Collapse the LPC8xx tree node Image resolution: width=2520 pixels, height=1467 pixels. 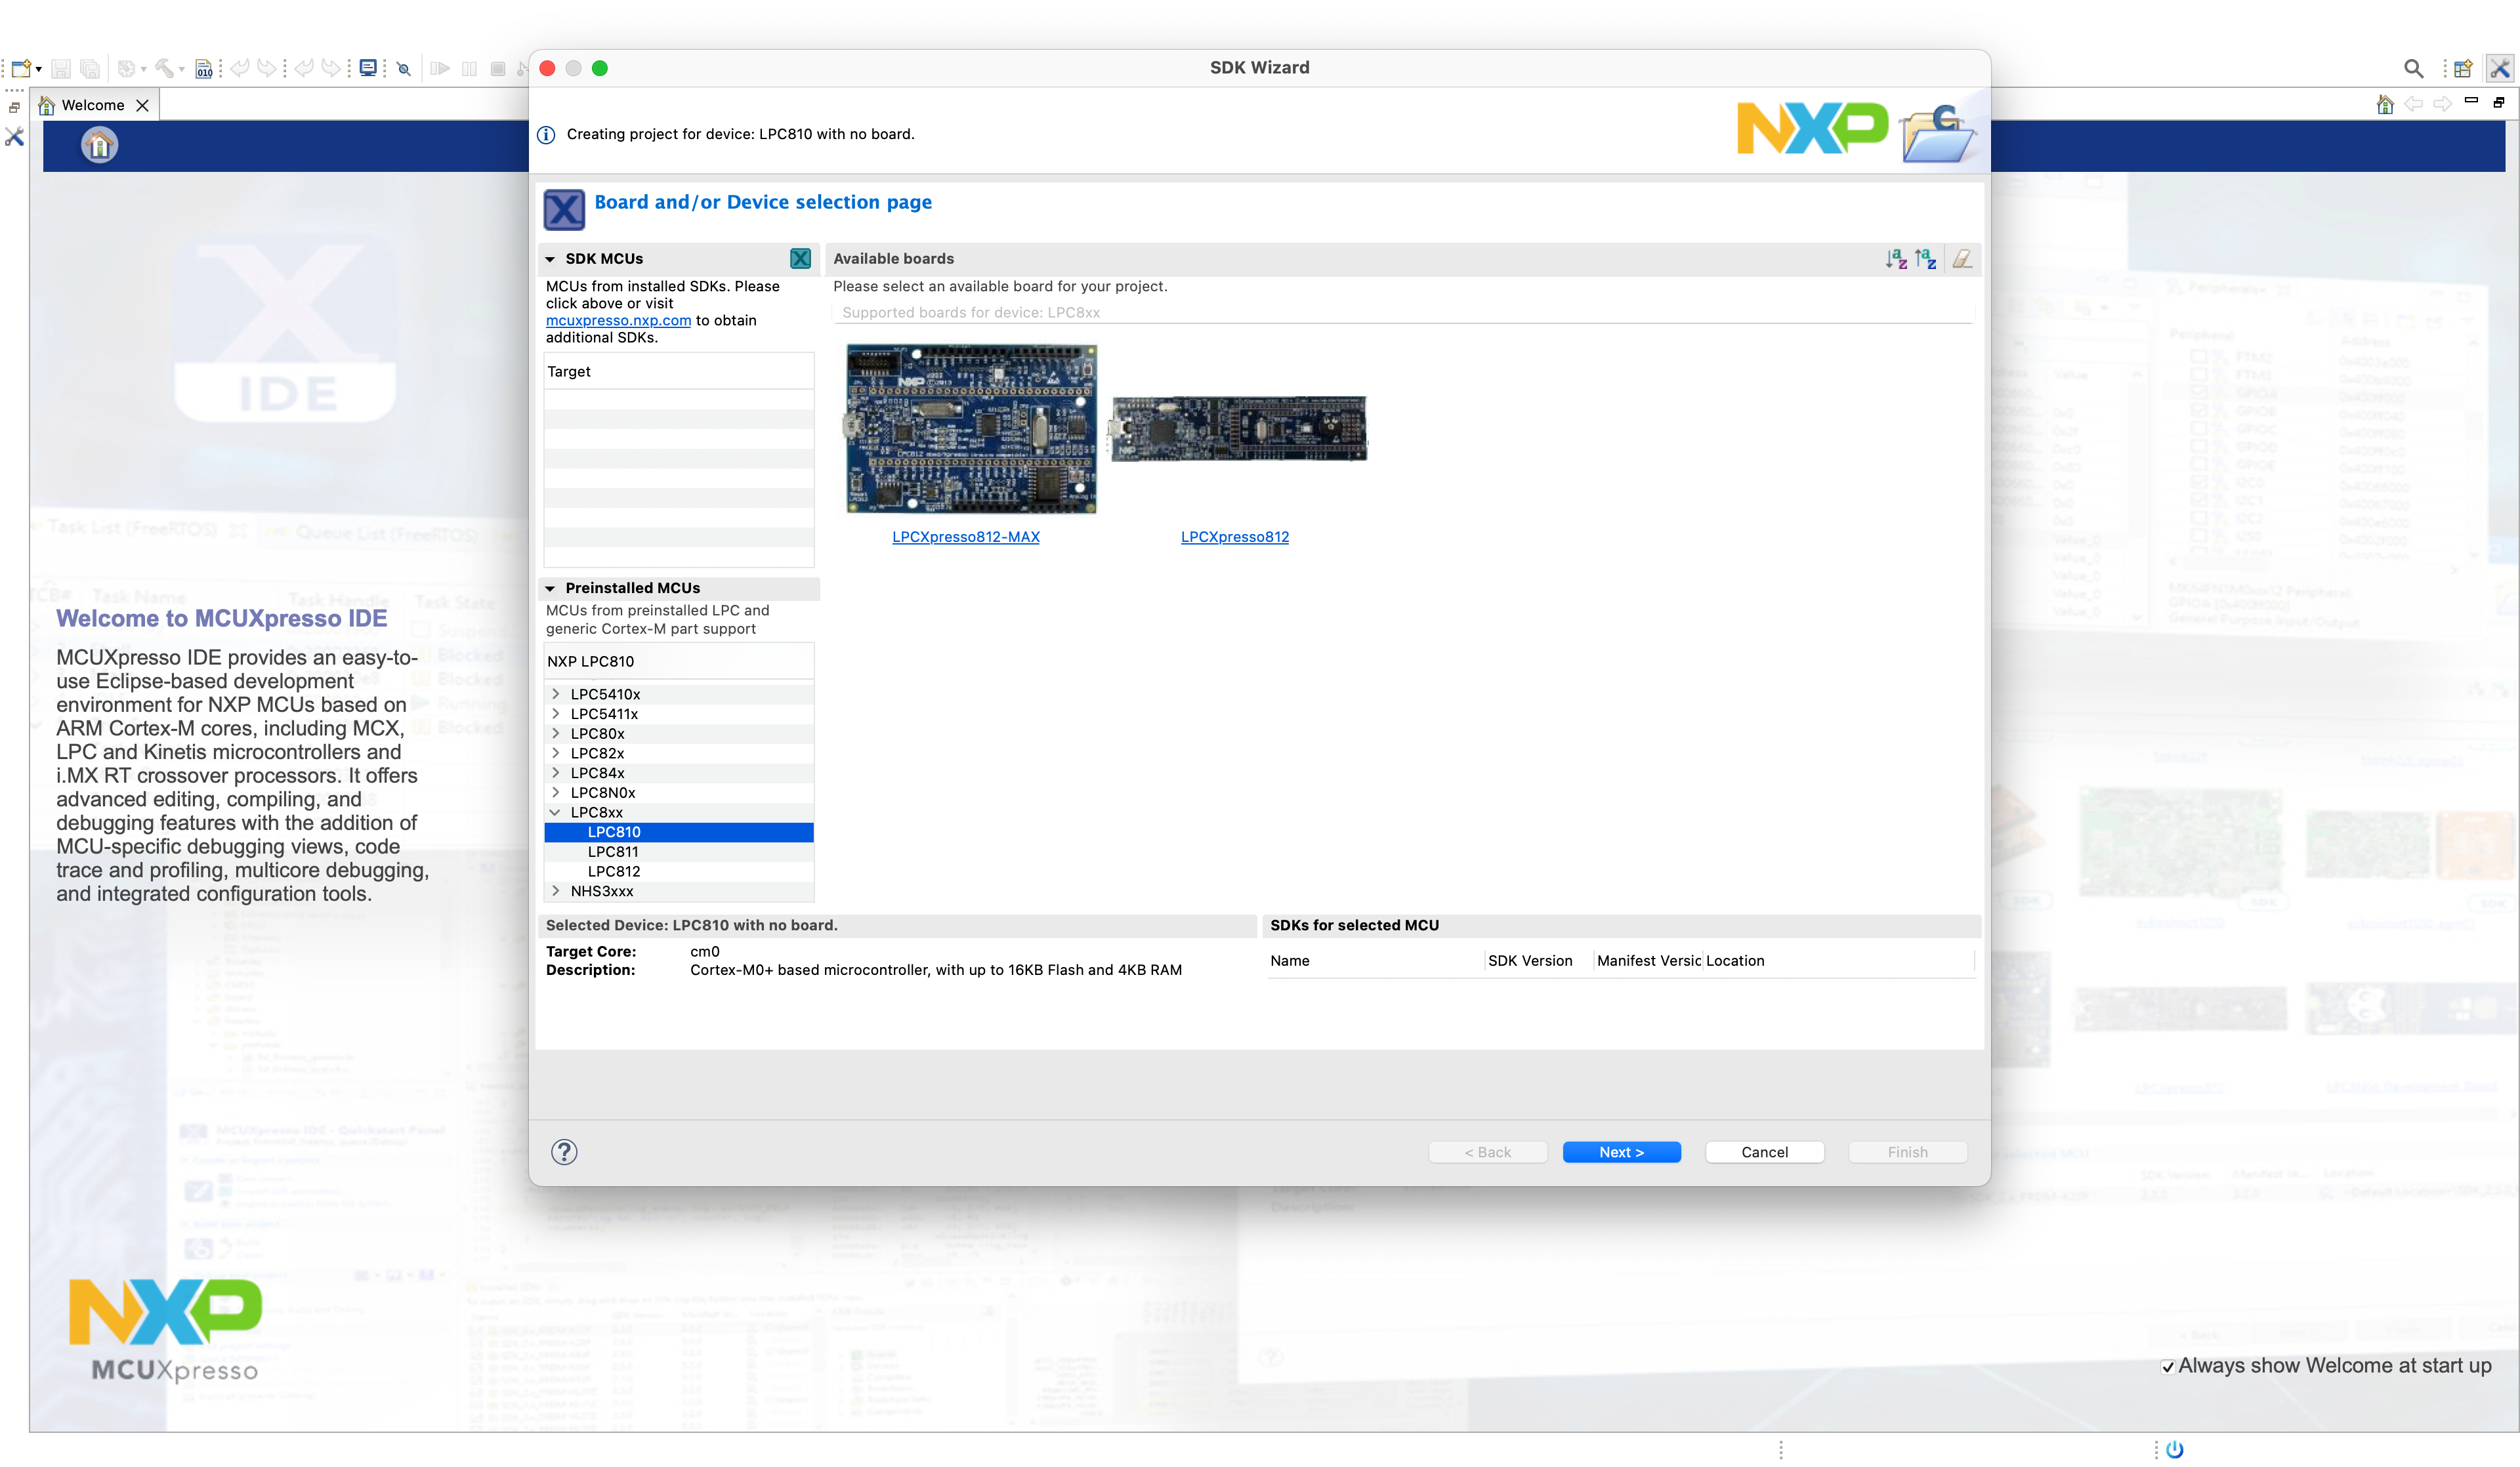click(x=556, y=812)
